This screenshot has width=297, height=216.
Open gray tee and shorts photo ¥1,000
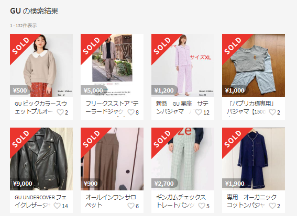(x=254, y=65)
